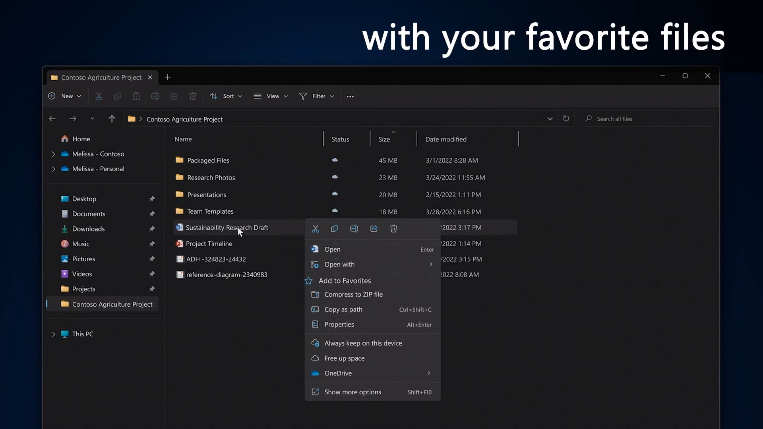
Task: Click the Cut icon in the context menu
Action: pos(315,229)
